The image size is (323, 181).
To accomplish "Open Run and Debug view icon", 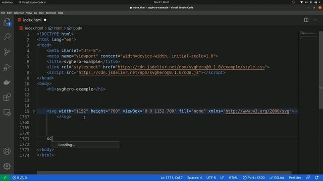I will point(7,67).
